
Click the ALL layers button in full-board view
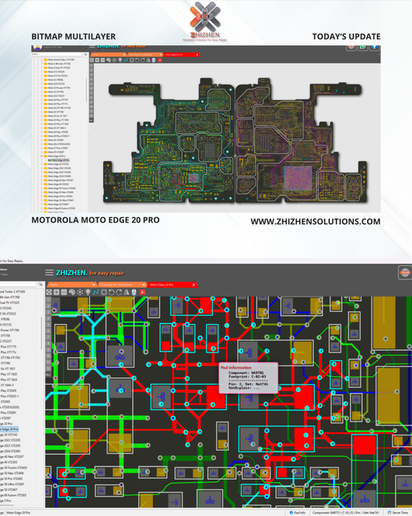click(92, 120)
